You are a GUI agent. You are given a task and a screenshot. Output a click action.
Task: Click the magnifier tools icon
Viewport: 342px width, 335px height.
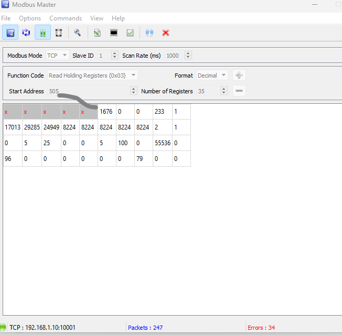77,33
